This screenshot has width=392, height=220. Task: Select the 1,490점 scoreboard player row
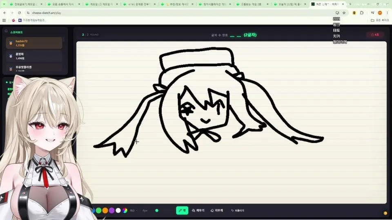tap(34, 56)
